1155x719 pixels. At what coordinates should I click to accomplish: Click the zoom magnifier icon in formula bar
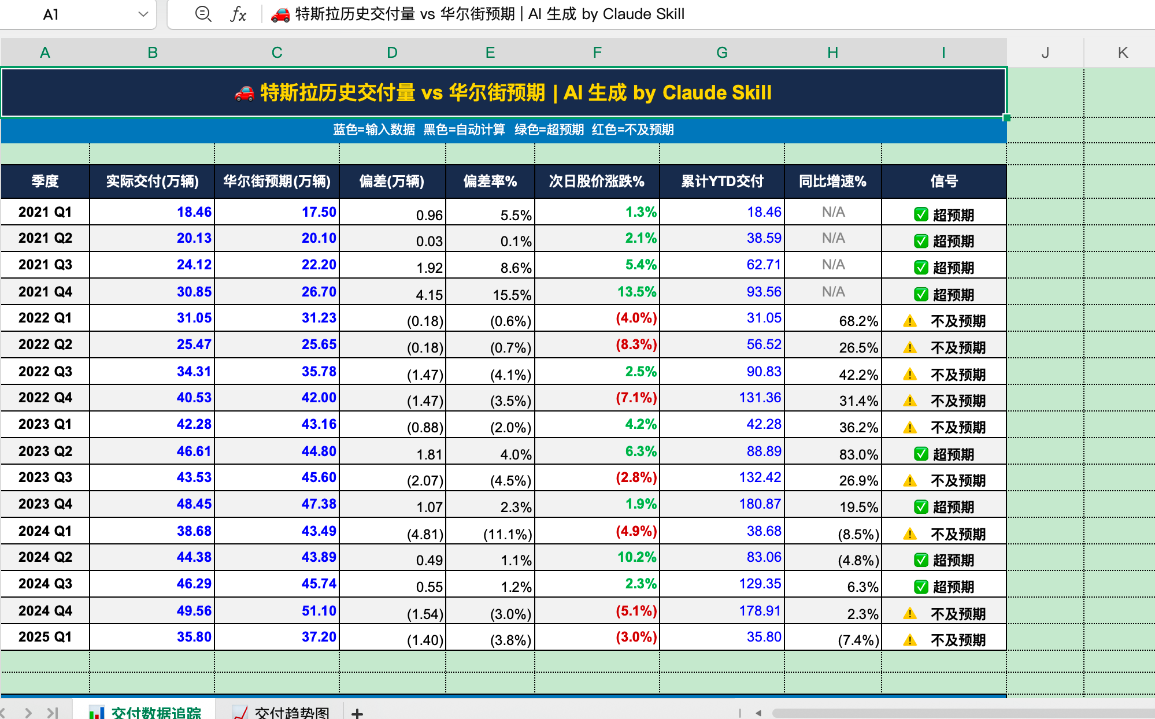click(x=203, y=13)
